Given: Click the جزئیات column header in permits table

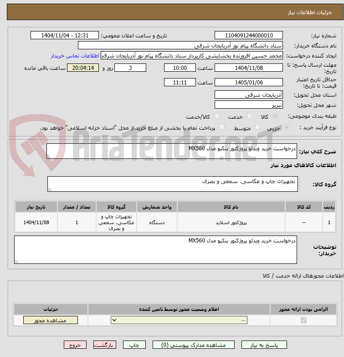Looking at the screenshot, I should coord(51,309).
